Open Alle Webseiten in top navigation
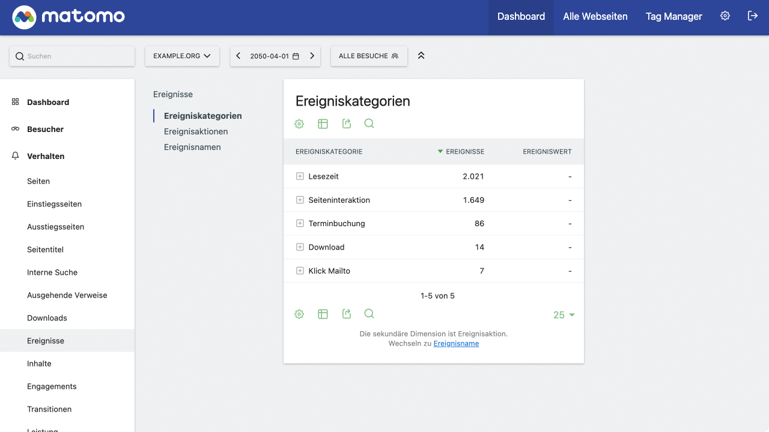The height and width of the screenshot is (432, 769). pos(595,17)
